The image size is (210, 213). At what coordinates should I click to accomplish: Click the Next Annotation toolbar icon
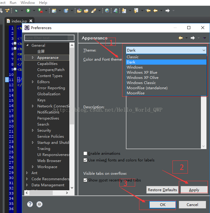[124, 11]
